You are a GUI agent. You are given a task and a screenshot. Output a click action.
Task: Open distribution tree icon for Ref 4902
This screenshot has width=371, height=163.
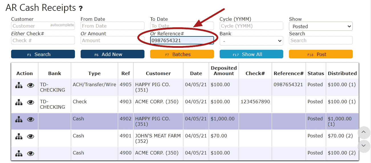click(x=19, y=119)
